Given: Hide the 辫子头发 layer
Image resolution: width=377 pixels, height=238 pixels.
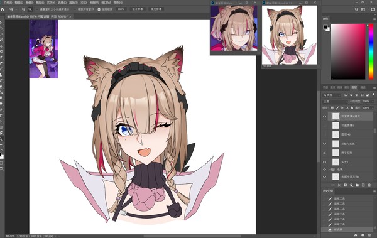Looking at the screenshot, I should 325,153.
